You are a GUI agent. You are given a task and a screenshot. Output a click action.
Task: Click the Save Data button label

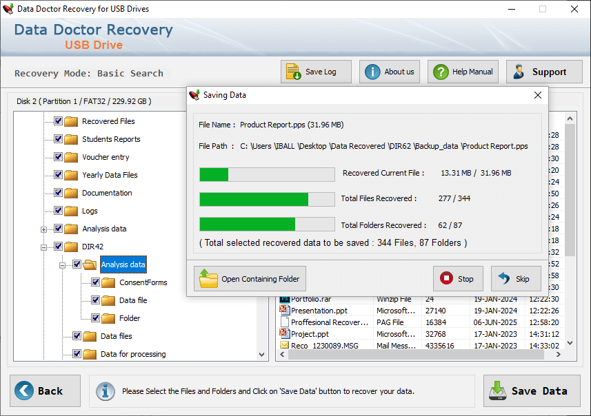coord(539,391)
